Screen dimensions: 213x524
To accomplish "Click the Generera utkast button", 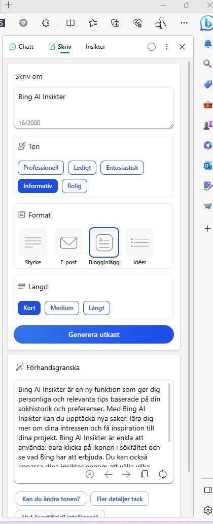I will pyautogui.click(x=94, y=334).
